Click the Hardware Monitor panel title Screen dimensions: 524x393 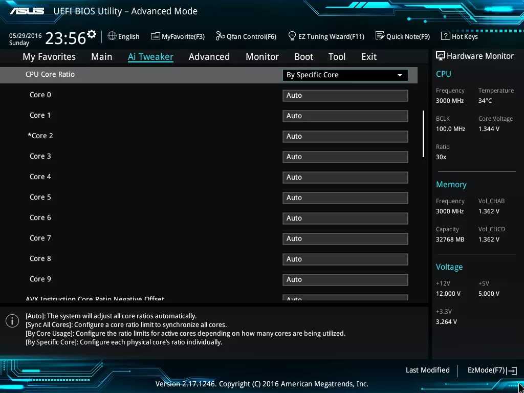(480, 56)
